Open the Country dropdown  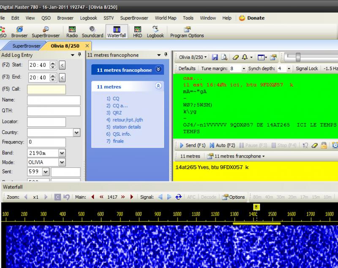point(76,132)
